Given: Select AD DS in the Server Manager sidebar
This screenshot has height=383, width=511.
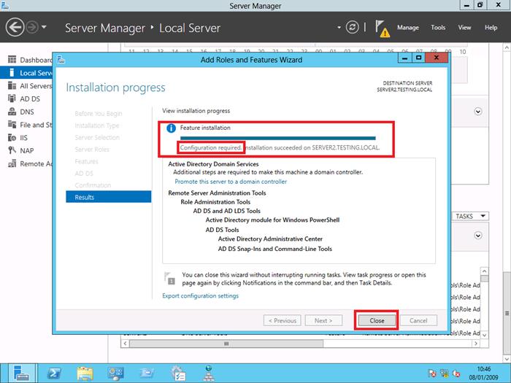Looking at the screenshot, I should pyautogui.click(x=27, y=99).
